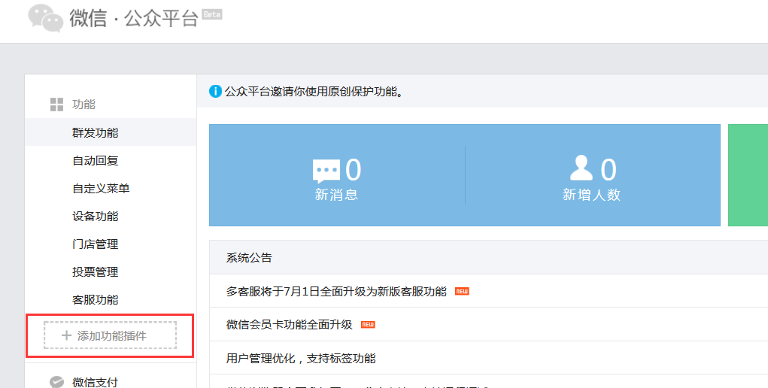The image size is (768, 388).
Task: Select 门店管理 in the sidebar
Action: pos(95,244)
